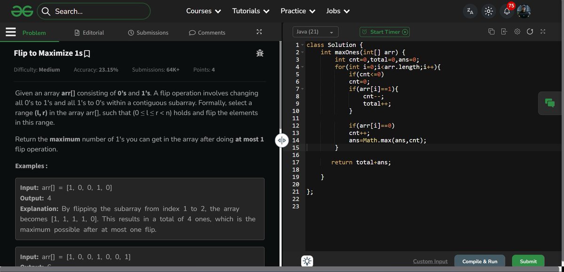Toggle light/dark theme
This screenshot has height=272, width=564.
488,10
